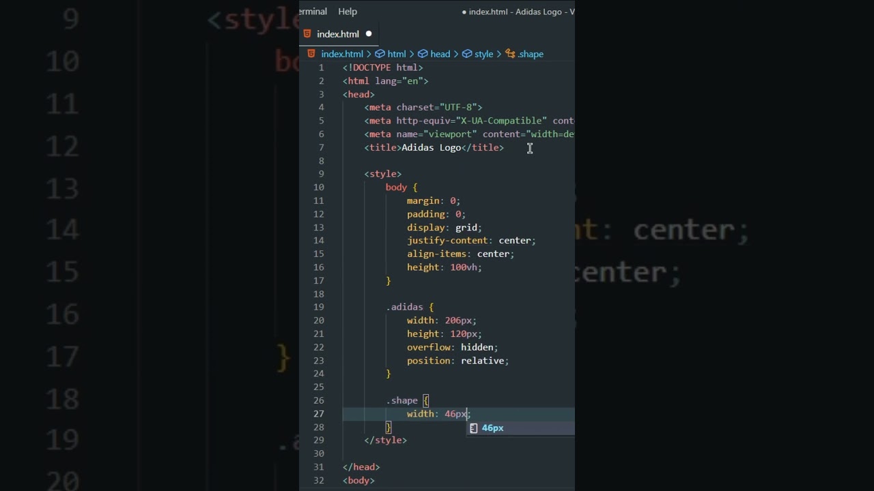Click the unsaved dot on index.html tab
The width and height of the screenshot is (874, 491).
(x=369, y=34)
